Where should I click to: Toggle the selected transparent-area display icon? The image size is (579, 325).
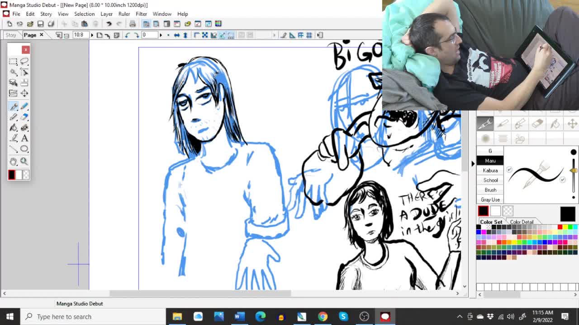(x=231, y=35)
